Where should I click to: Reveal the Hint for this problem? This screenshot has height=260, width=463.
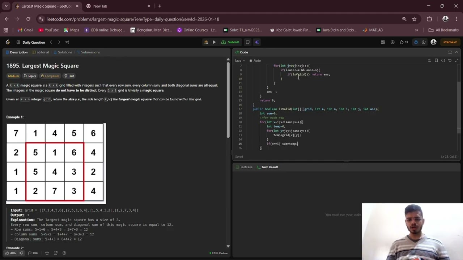tap(69, 76)
